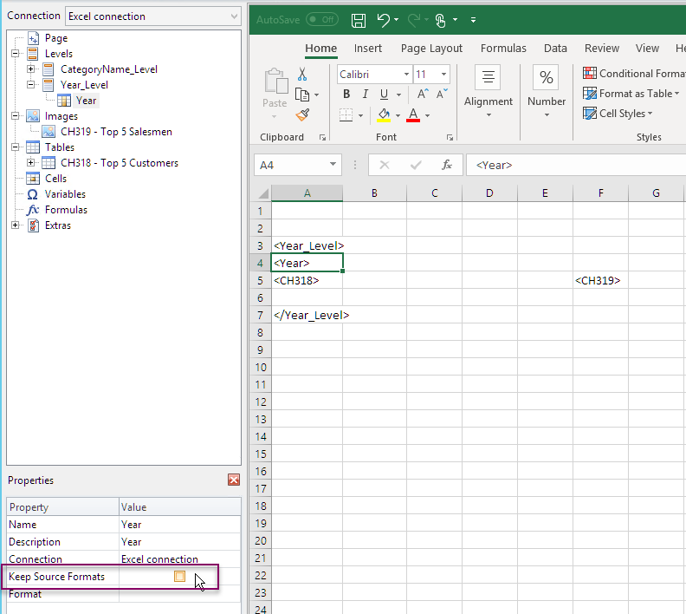686x614 pixels.
Task: Click the Undo arrow icon
Action: 384,19
